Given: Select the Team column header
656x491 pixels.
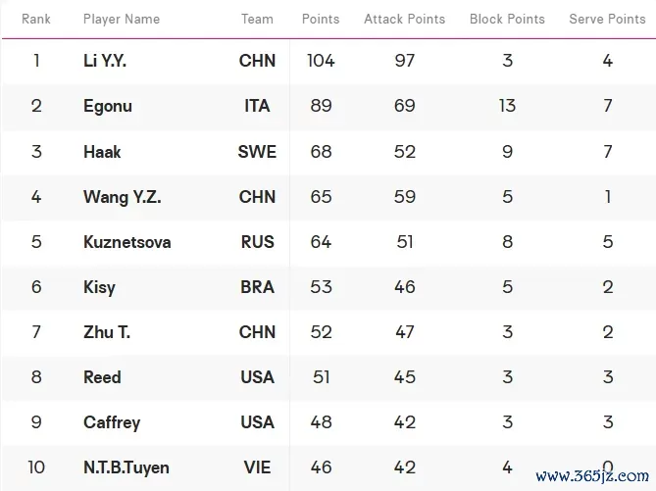Looking at the screenshot, I should (257, 19).
